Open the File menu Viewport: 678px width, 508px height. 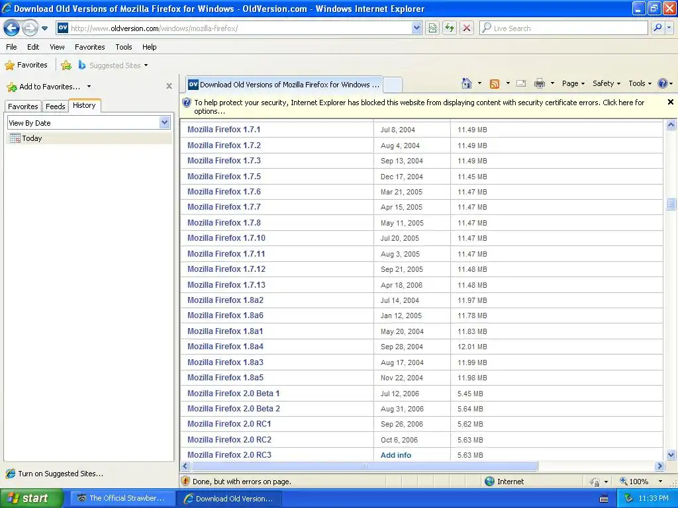coord(11,47)
